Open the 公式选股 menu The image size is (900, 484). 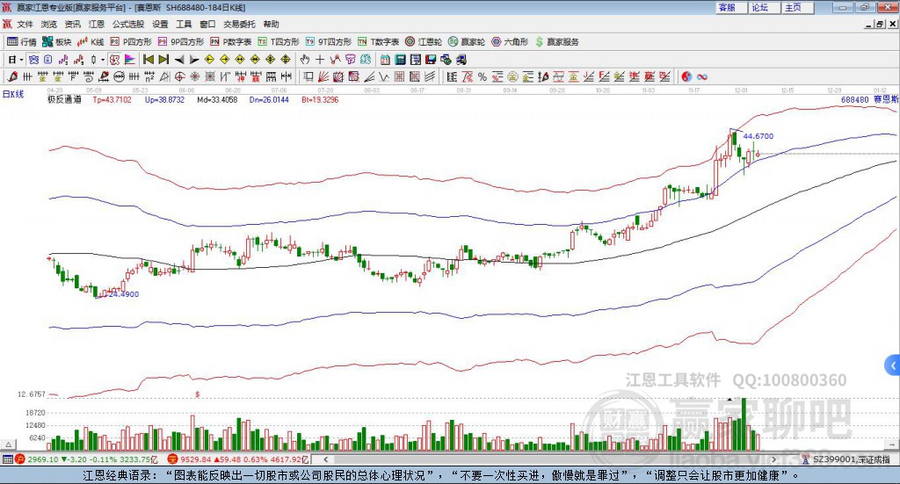[128, 24]
